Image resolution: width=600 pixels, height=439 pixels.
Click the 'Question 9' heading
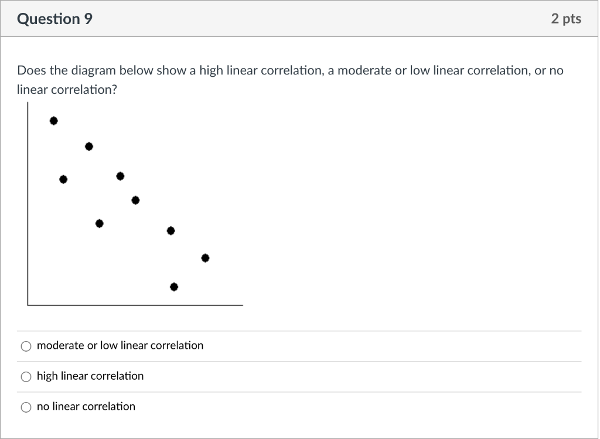(54, 18)
